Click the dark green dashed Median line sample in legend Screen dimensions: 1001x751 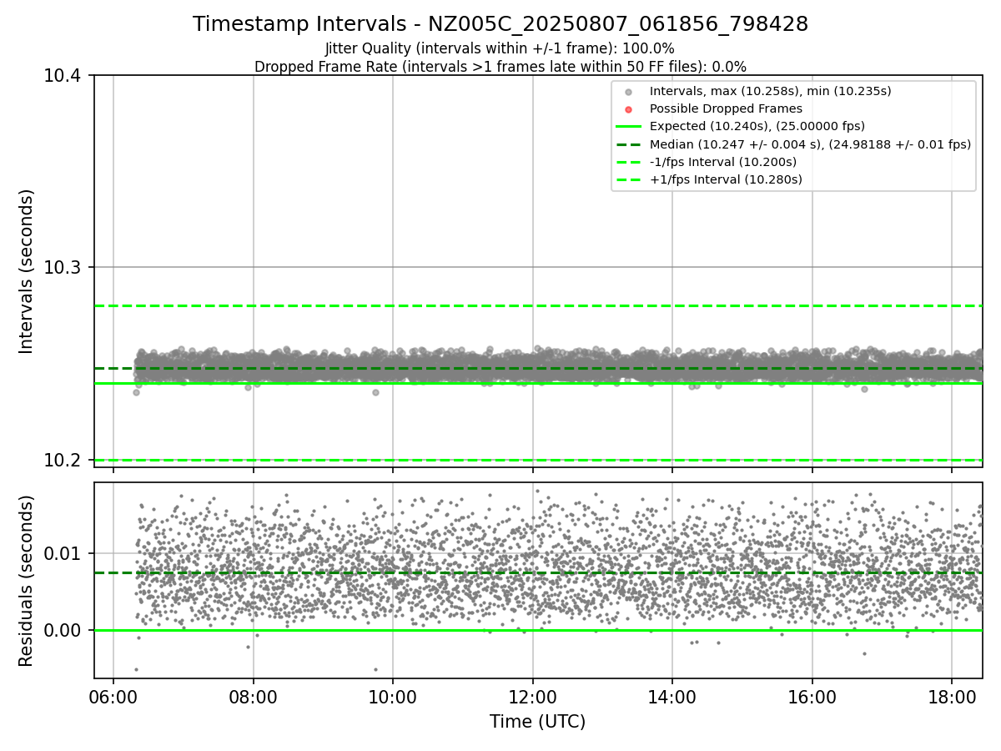[628, 144]
